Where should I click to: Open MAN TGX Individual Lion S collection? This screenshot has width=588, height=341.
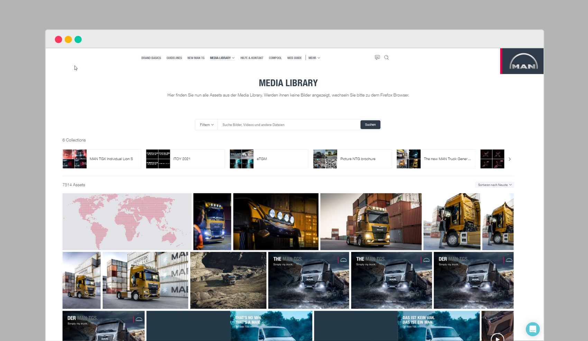[102, 159]
